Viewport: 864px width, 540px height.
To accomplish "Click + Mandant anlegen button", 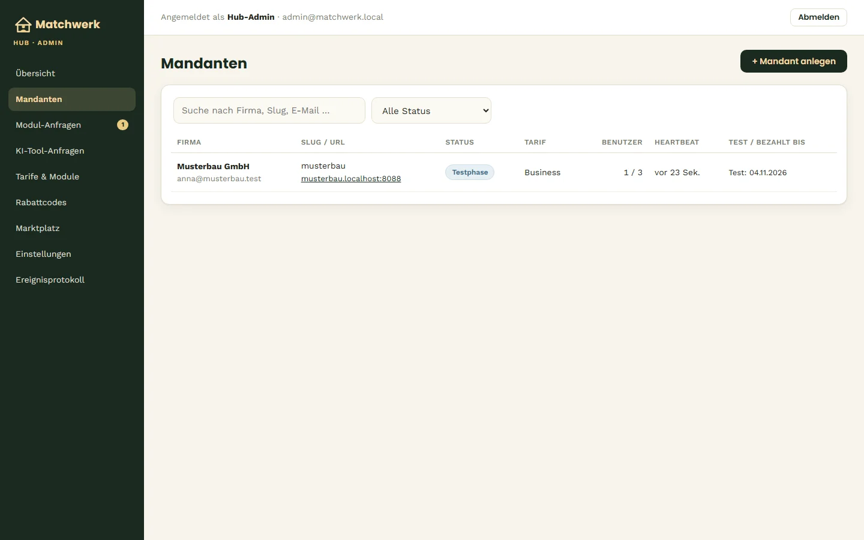I will tap(793, 61).
